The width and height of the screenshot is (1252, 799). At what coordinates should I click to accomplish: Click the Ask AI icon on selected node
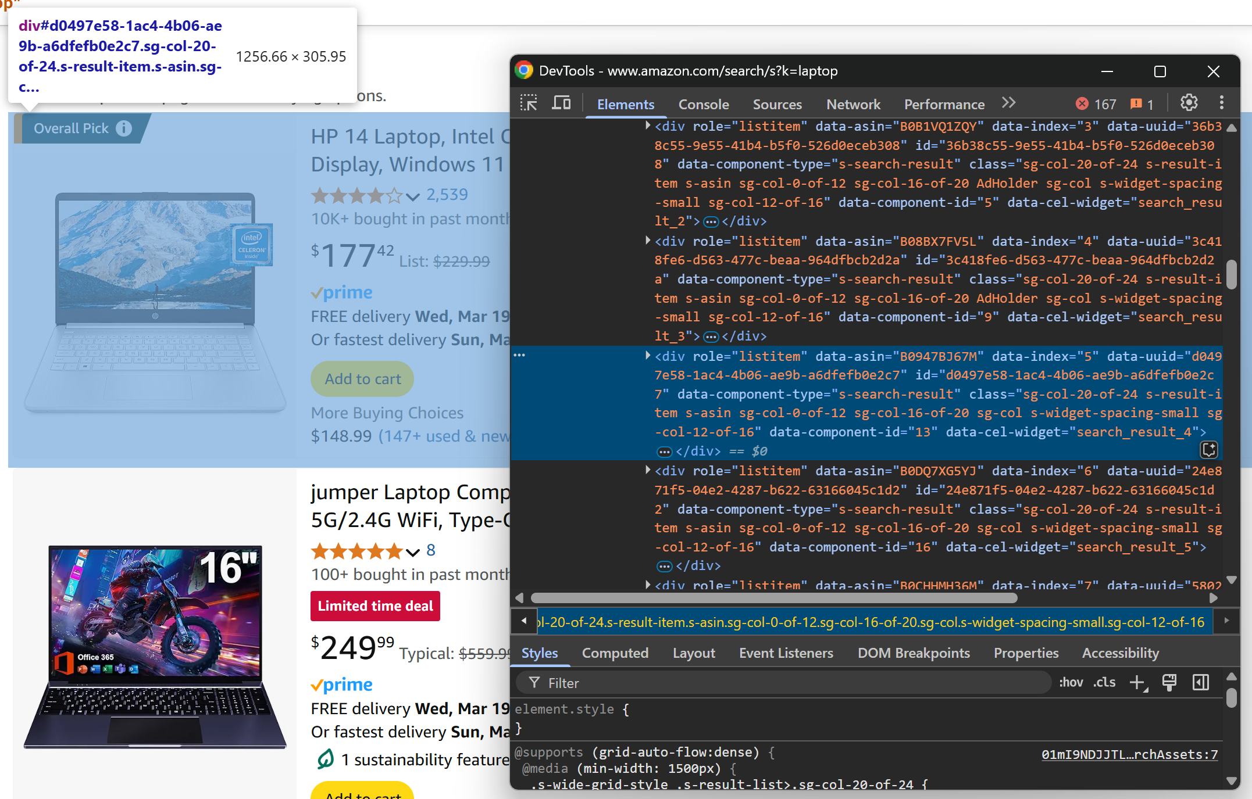click(1209, 449)
